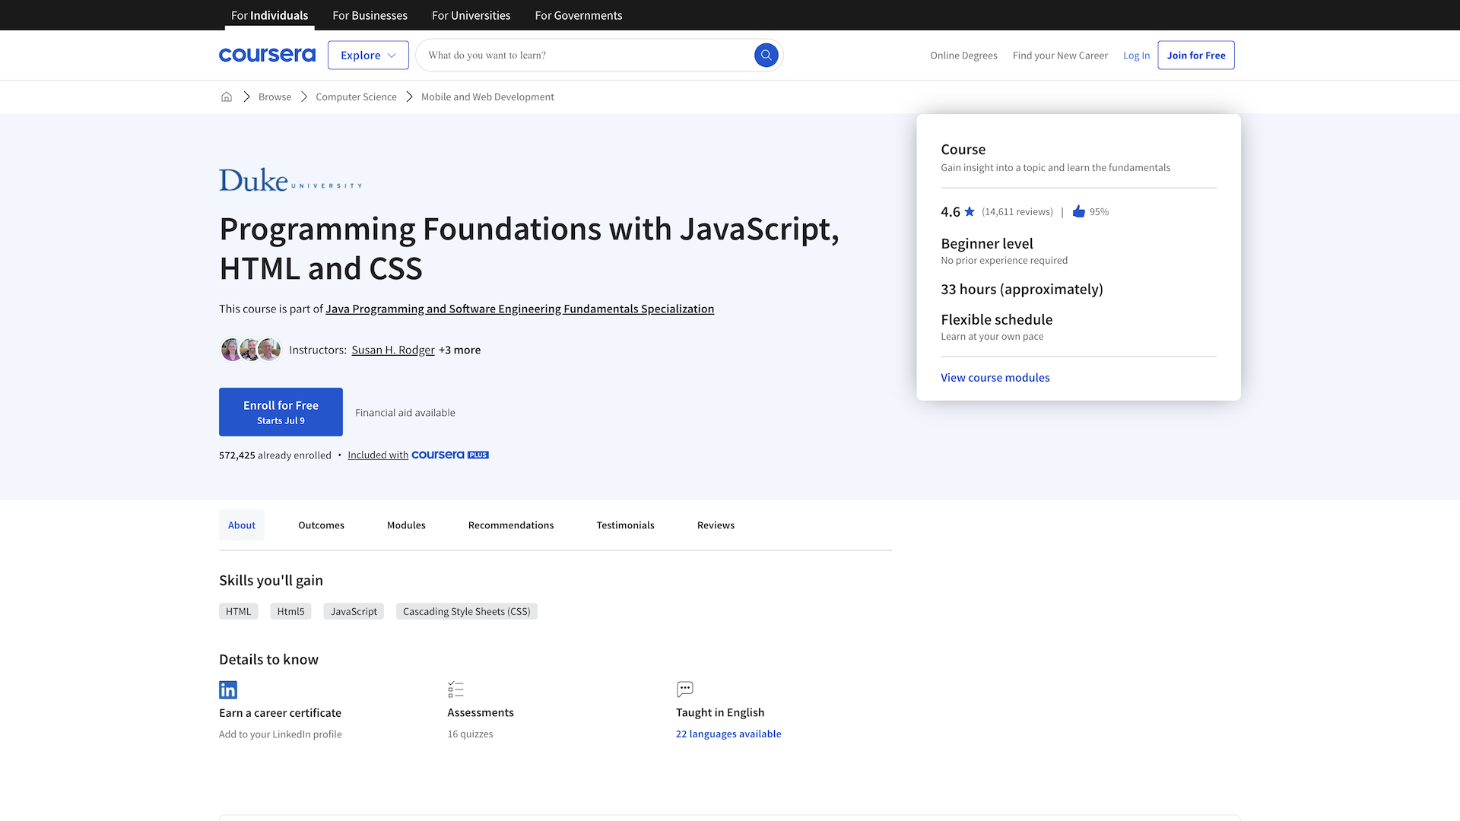Switch to About tab
This screenshot has height=821, width=1460.
coord(242,525)
